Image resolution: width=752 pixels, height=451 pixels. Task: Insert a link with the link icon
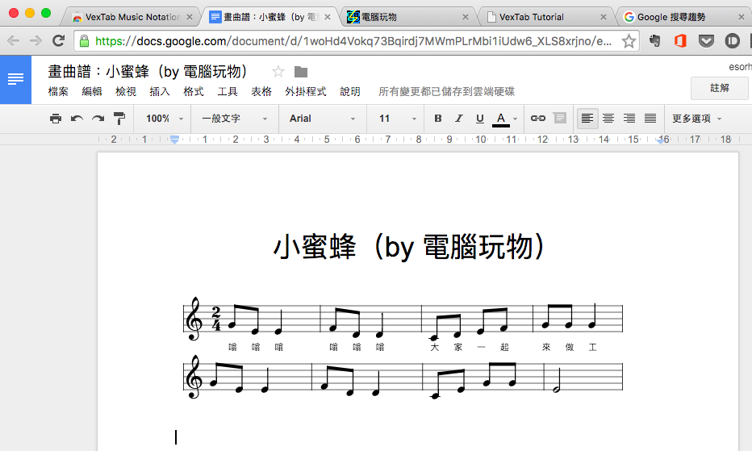click(537, 118)
